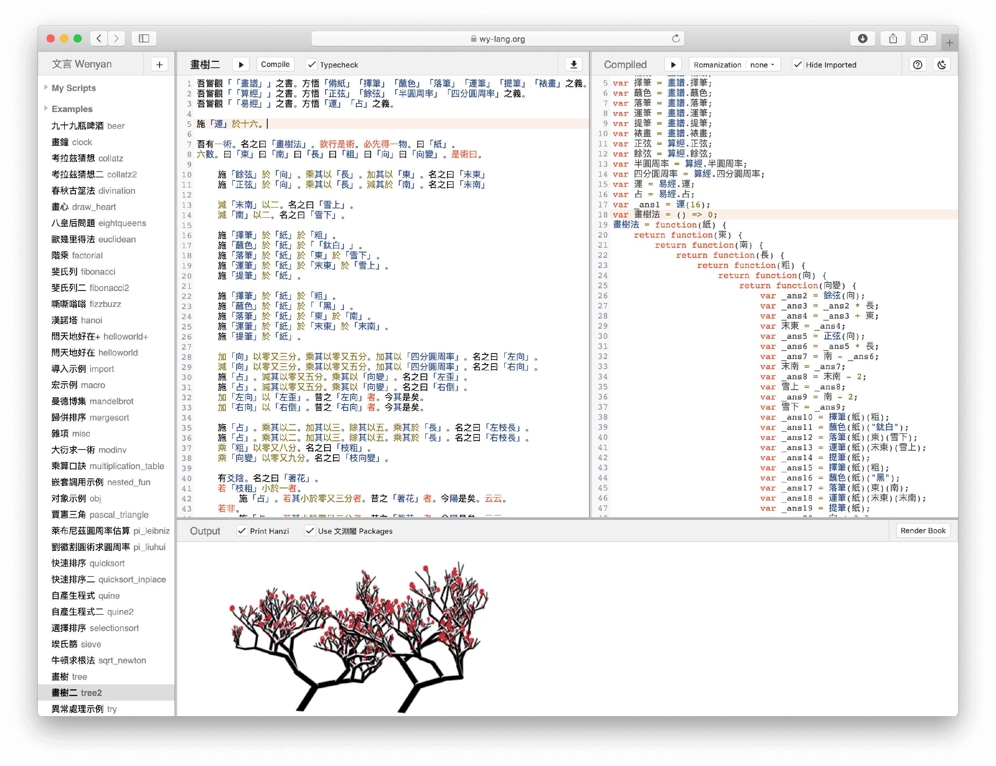Click the Safari share icon
Screen dimensions: 996x766
pyautogui.click(x=893, y=39)
